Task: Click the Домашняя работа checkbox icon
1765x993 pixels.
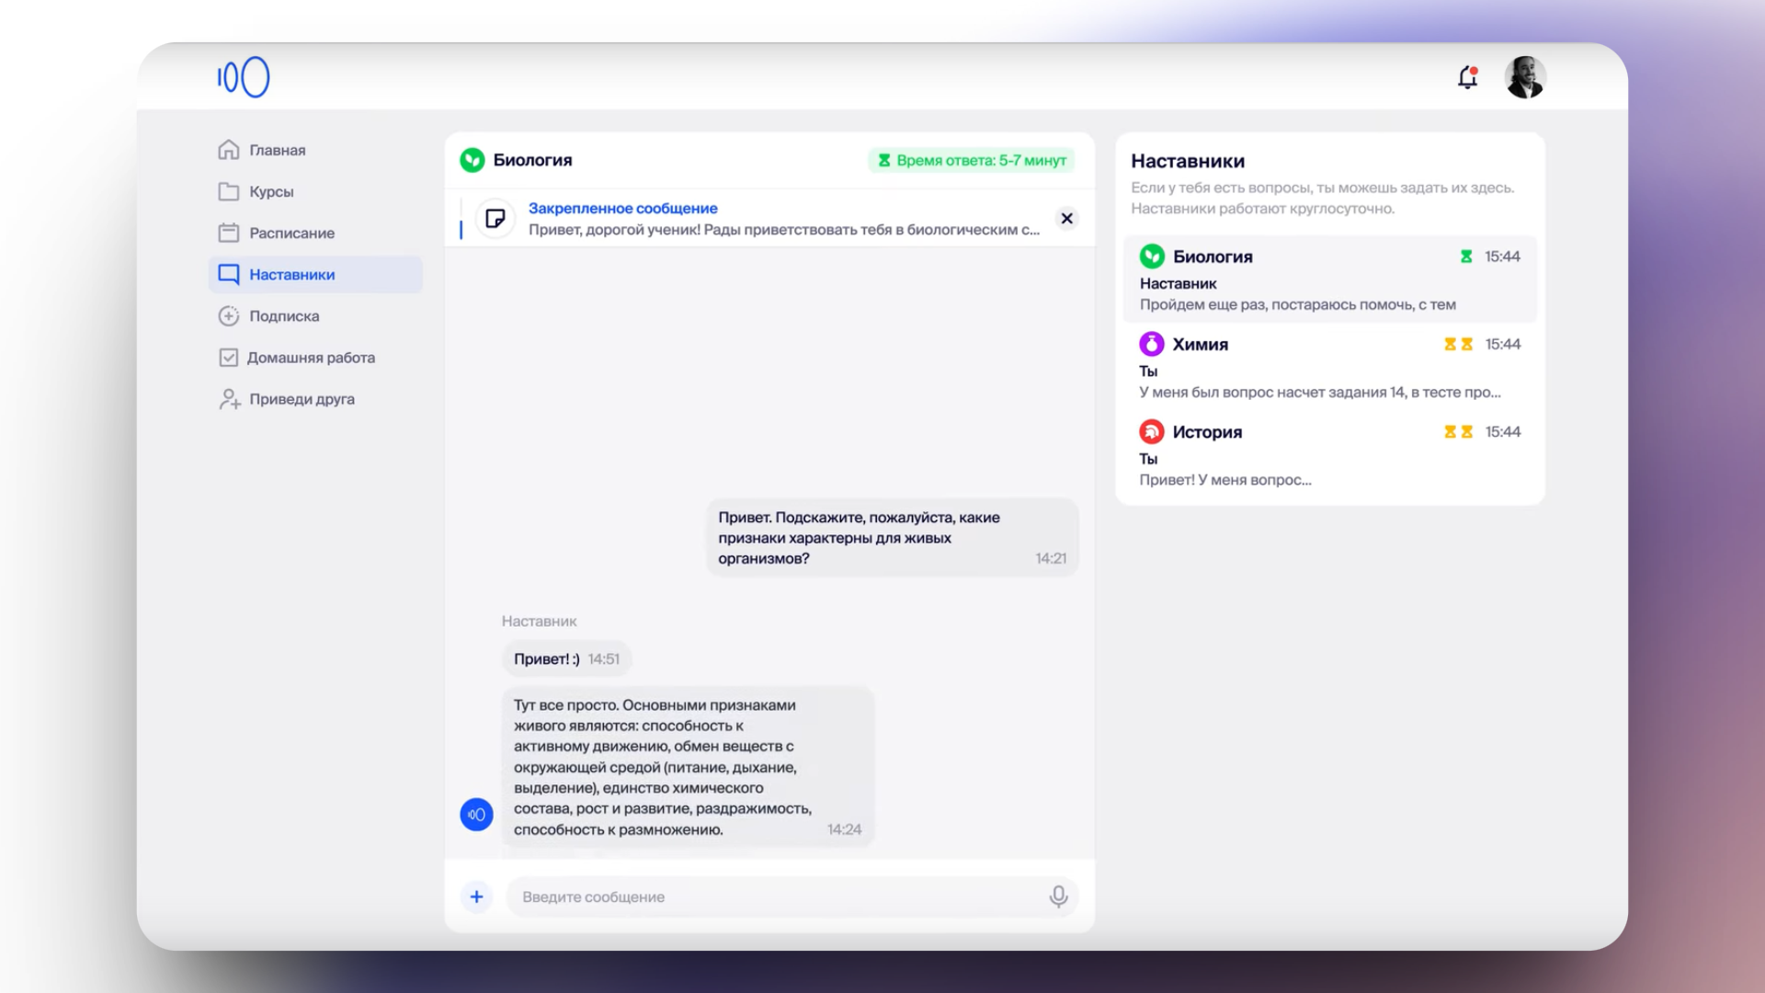Action: point(229,358)
